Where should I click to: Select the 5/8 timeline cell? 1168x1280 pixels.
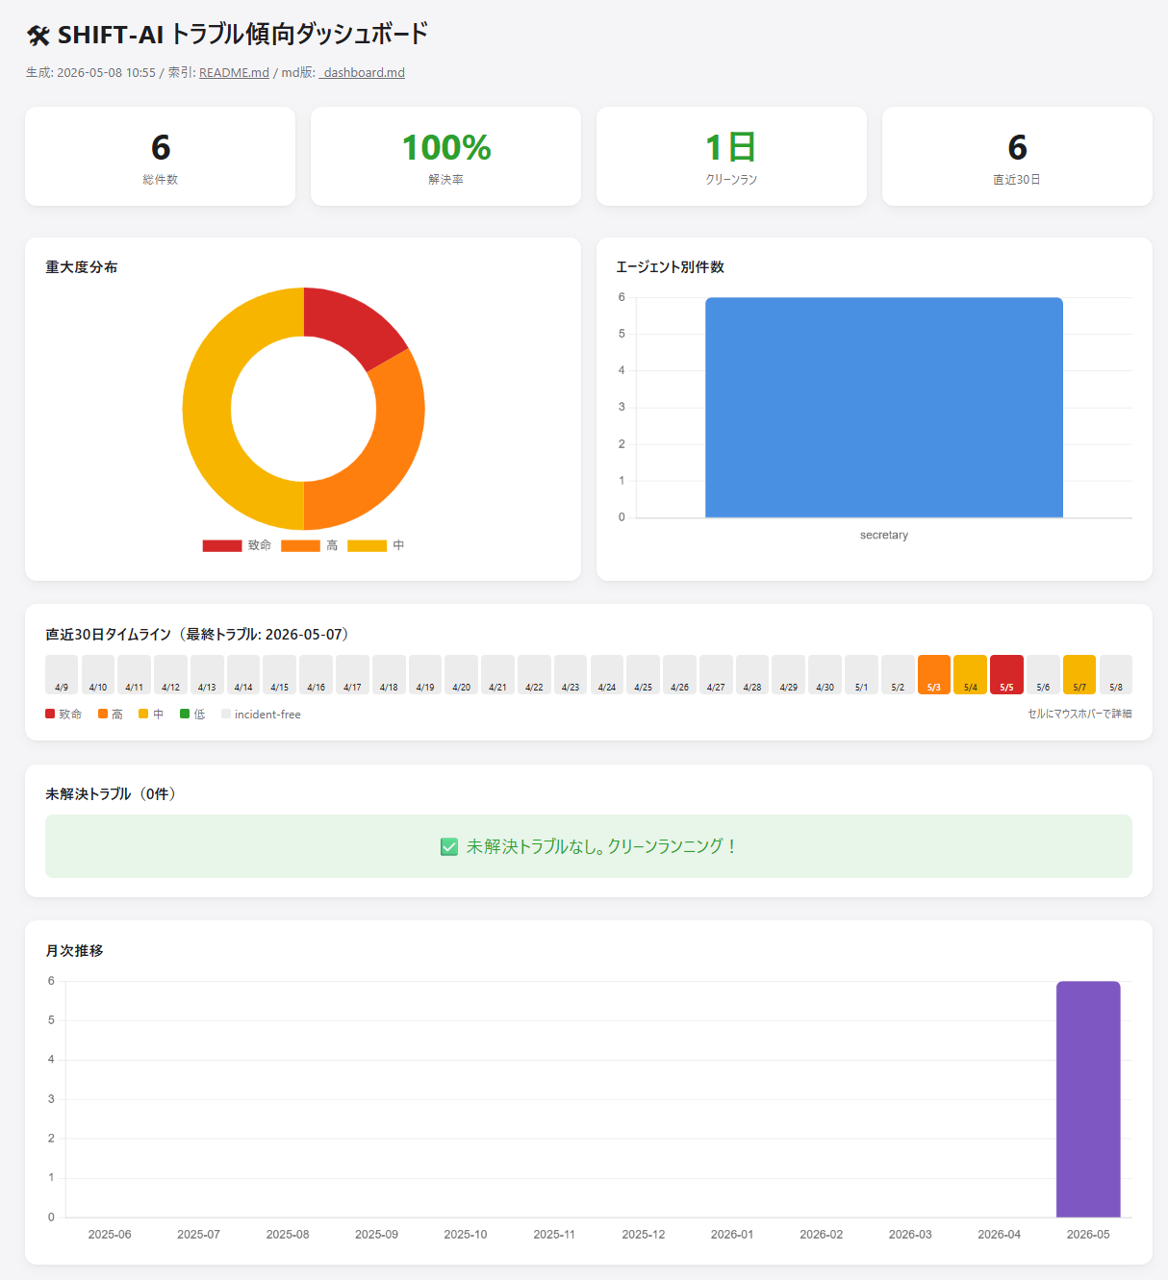(x=1116, y=674)
